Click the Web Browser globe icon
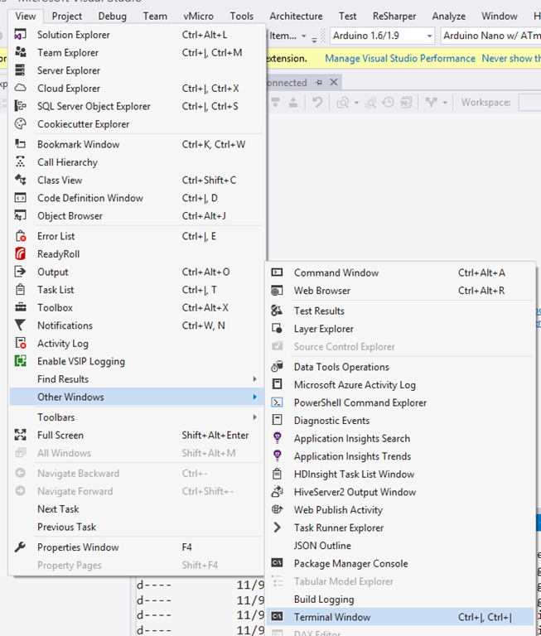This screenshot has width=541, height=636. 278,291
